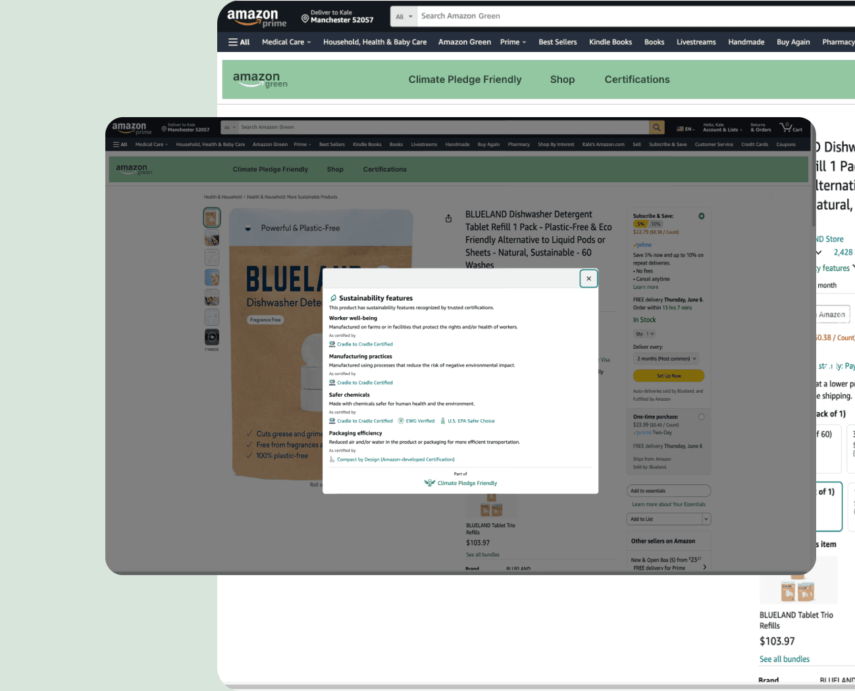Select the 5% savings tier pill
This screenshot has height=691, width=855.
pyautogui.click(x=640, y=224)
